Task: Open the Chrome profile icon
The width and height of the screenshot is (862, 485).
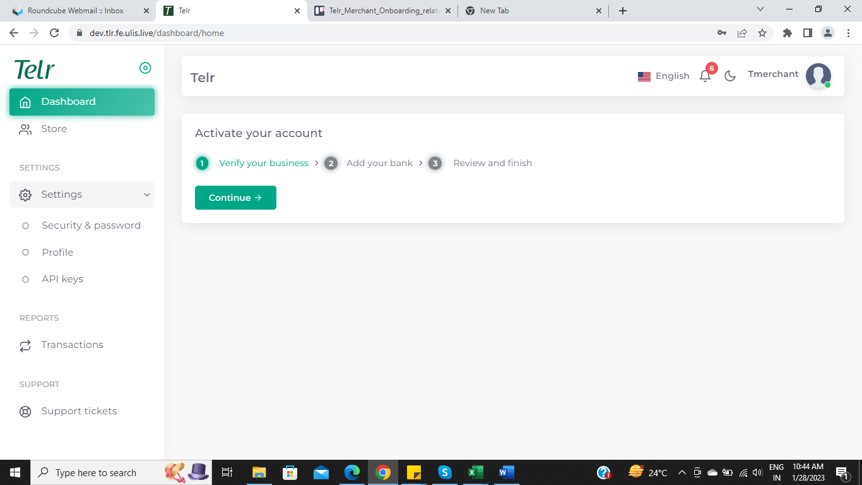Action: [828, 33]
